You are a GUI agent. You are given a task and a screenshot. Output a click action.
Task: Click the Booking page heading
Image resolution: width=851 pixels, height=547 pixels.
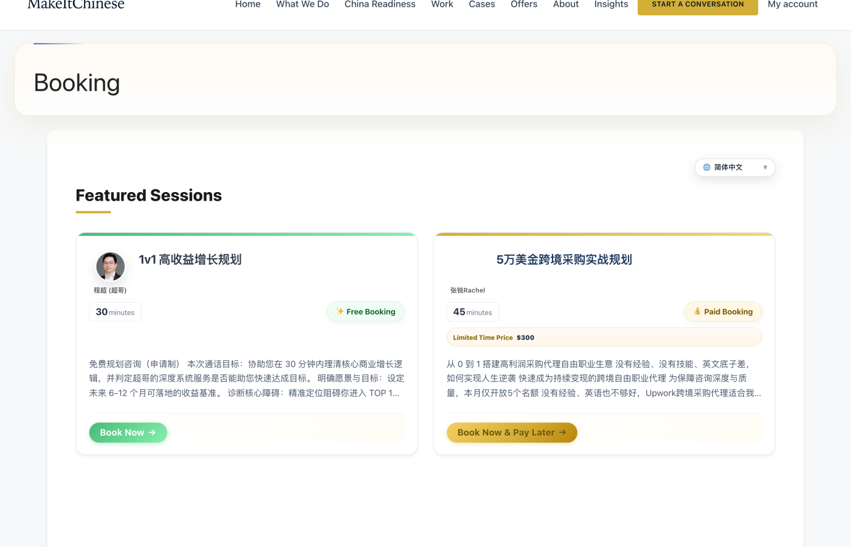click(x=77, y=83)
